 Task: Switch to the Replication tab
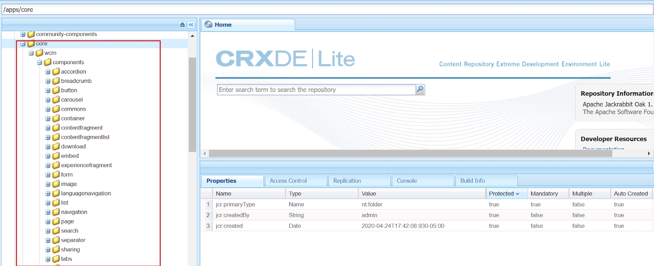pos(360,181)
